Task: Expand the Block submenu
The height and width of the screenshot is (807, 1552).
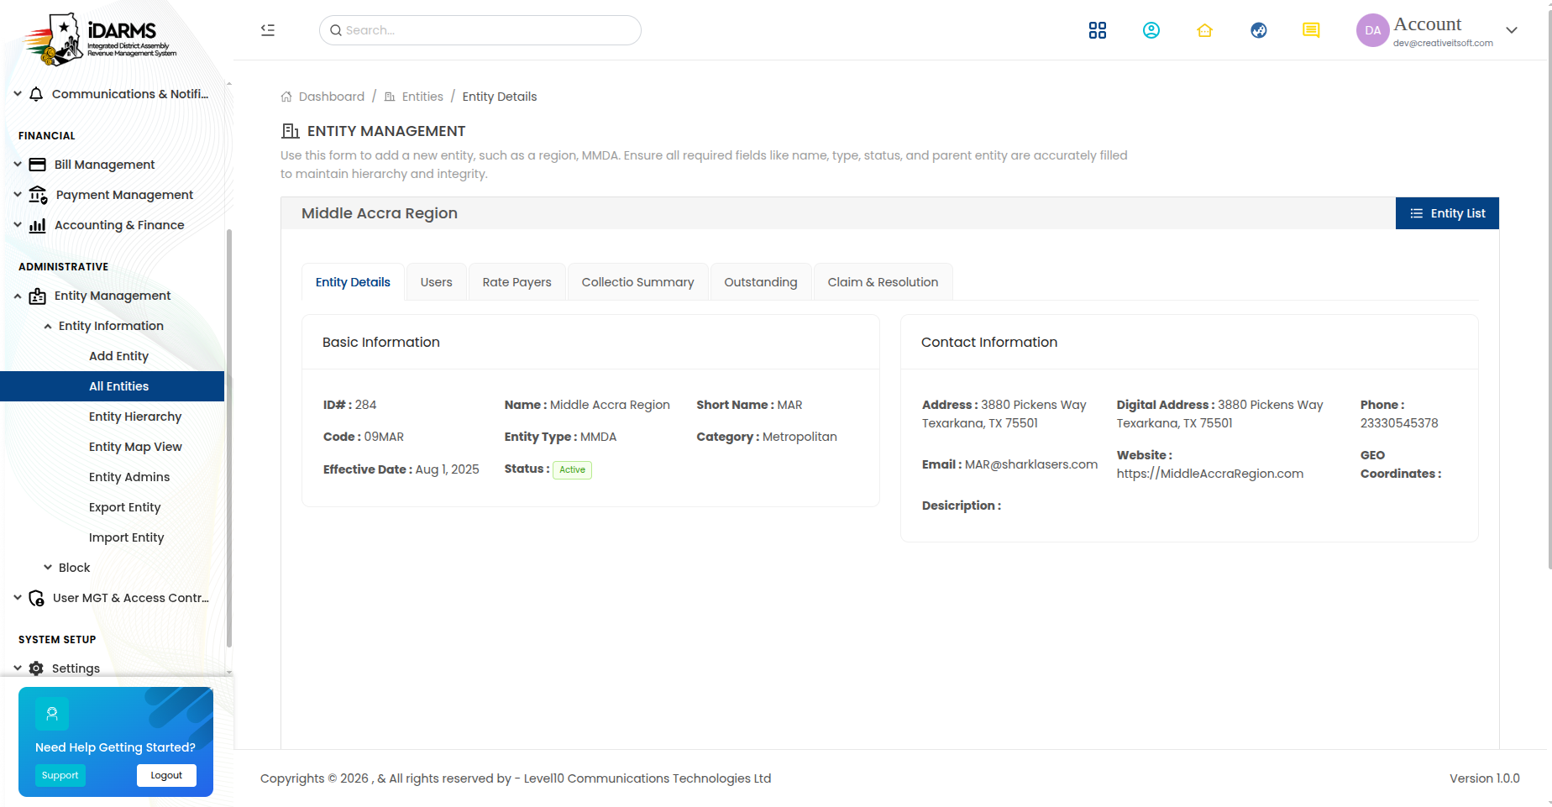Action: pos(48,568)
